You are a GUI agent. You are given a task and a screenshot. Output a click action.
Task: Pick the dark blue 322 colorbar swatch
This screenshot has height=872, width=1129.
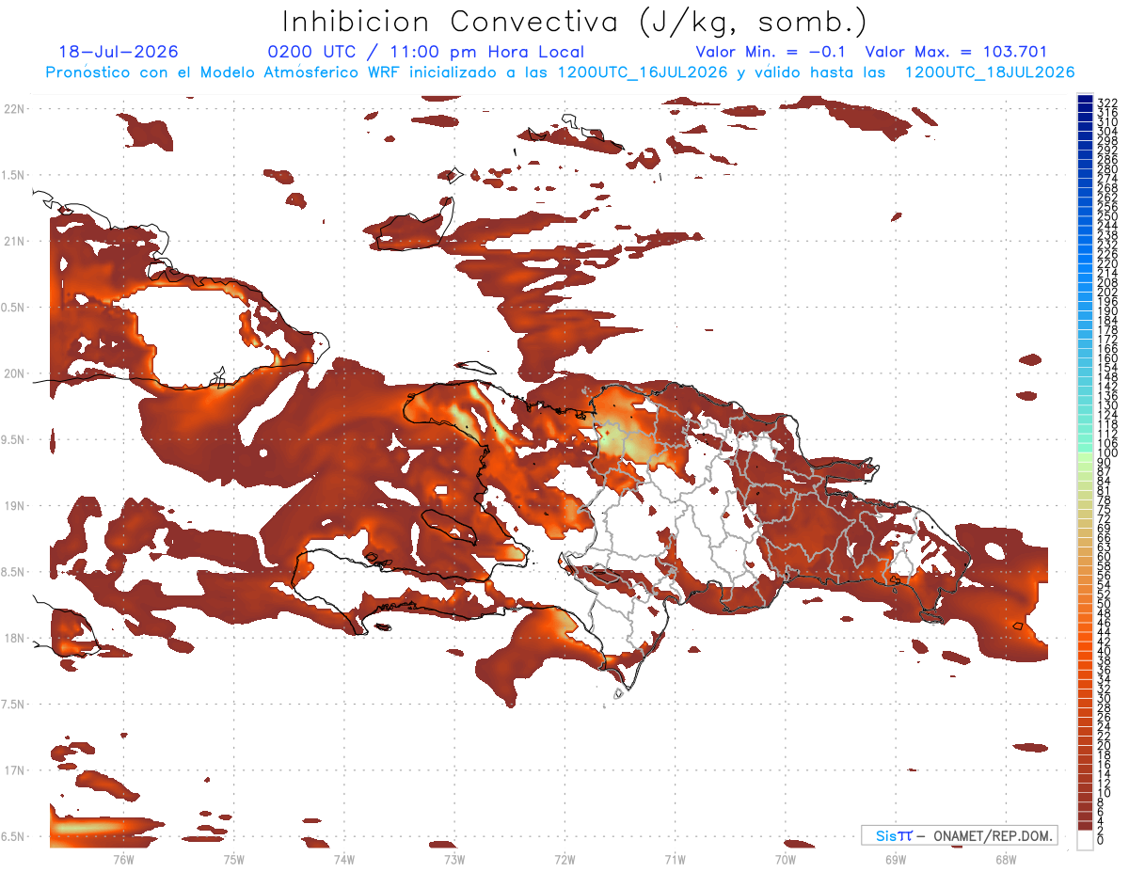pyautogui.click(x=1085, y=99)
